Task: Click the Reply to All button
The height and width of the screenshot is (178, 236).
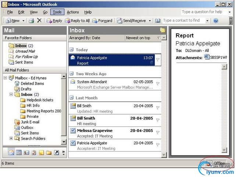Action: [77, 21]
